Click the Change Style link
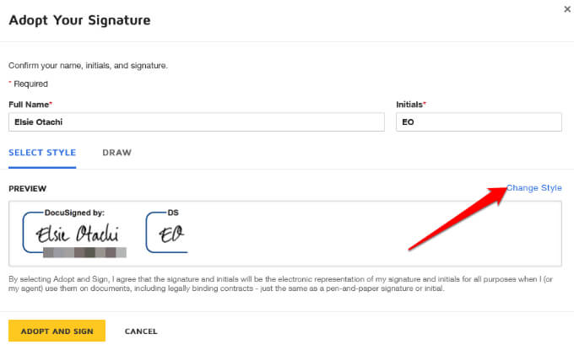The width and height of the screenshot is (574, 345). [533, 188]
